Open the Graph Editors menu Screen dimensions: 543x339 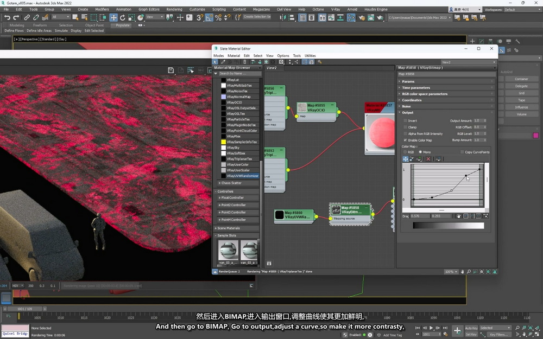pyautogui.click(x=149, y=9)
